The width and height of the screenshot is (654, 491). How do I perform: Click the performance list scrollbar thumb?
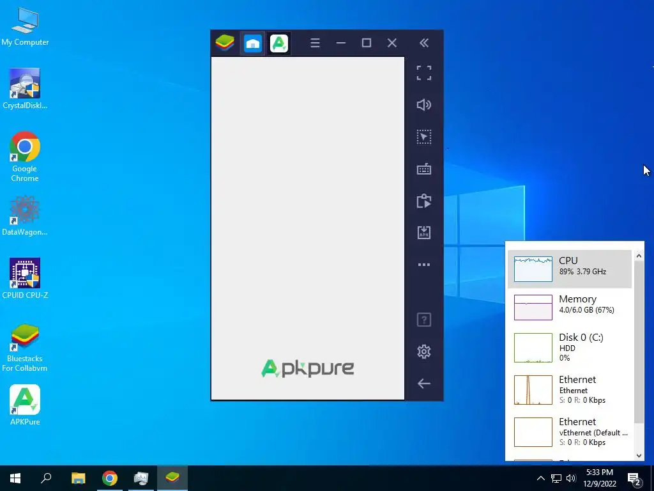point(639,341)
